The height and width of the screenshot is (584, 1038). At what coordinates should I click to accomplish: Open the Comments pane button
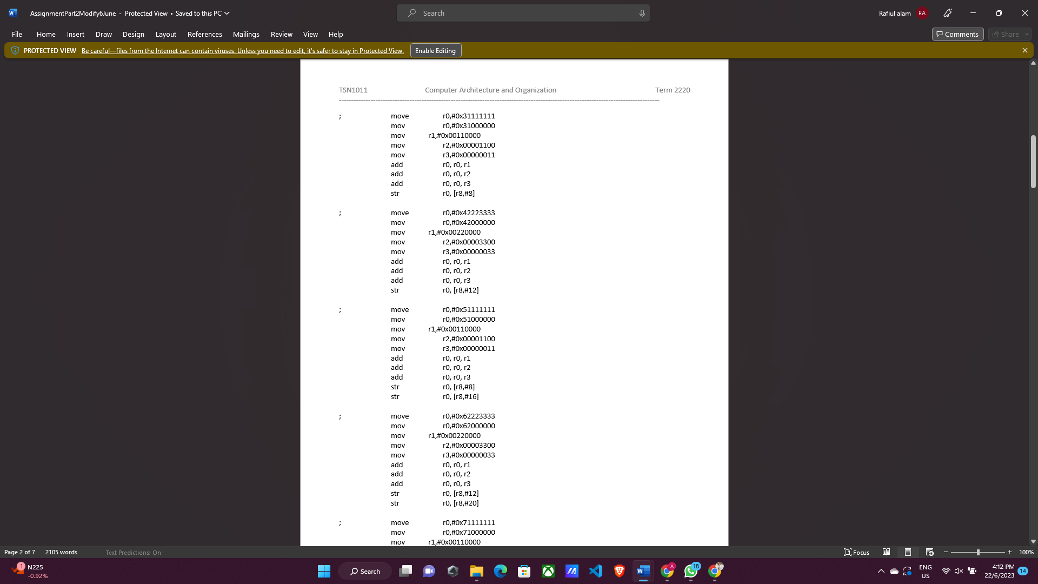957,34
